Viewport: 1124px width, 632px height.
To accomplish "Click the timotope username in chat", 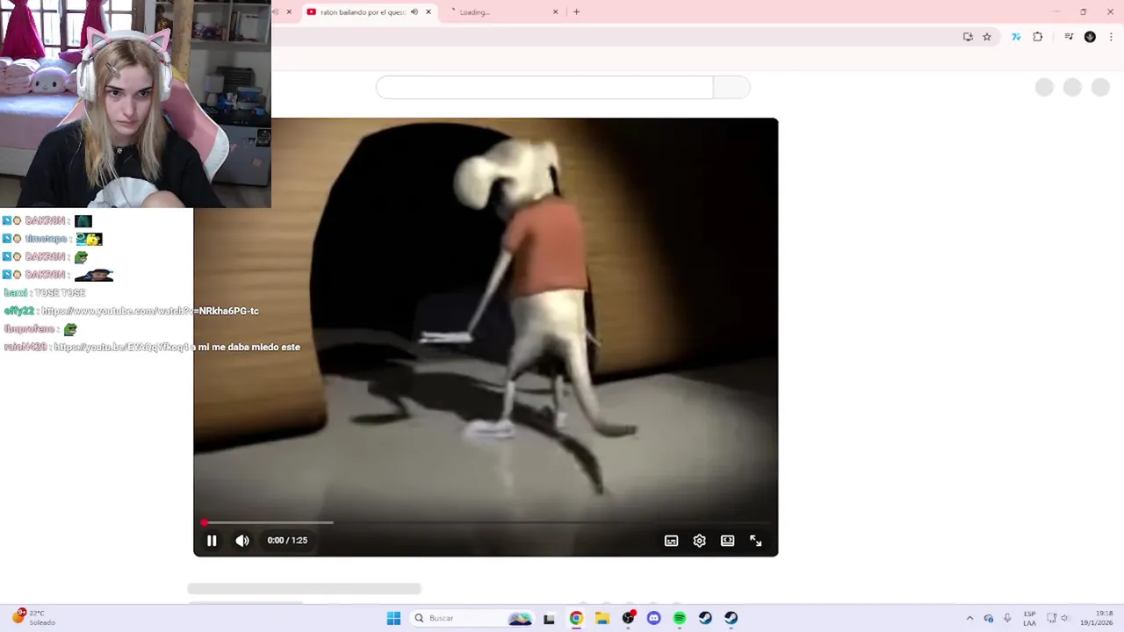I will point(46,239).
